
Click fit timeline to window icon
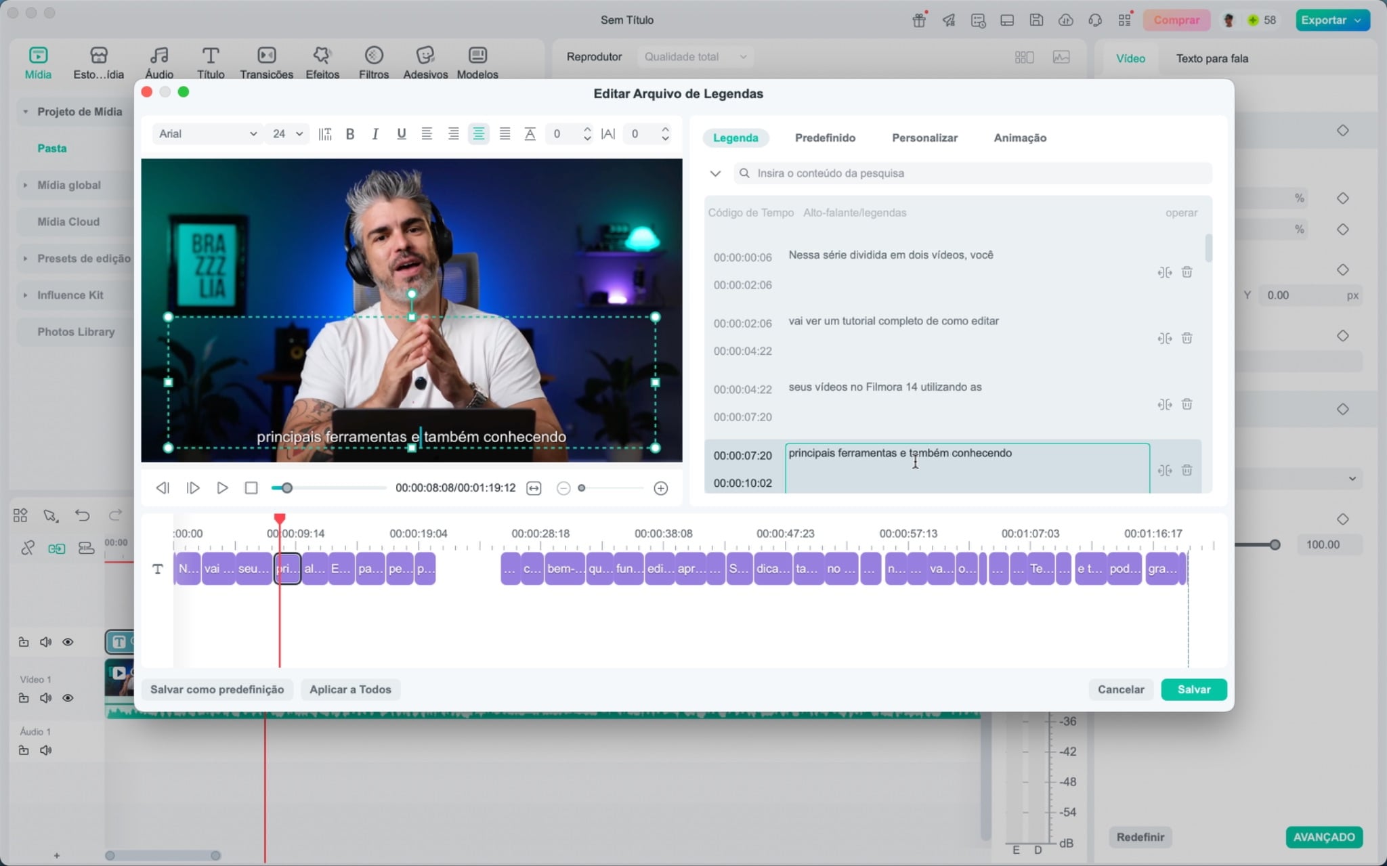[534, 488]
